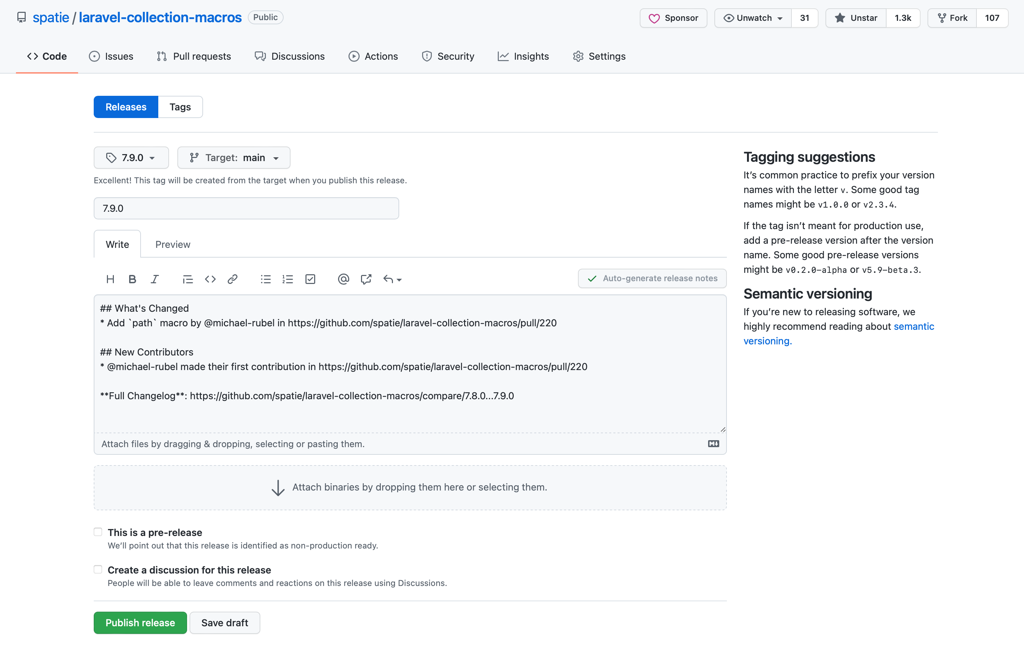The image size is (1024, 645).
Task: Expand the version tag 7.9.0 dropdown
Action: pos(131,158)
